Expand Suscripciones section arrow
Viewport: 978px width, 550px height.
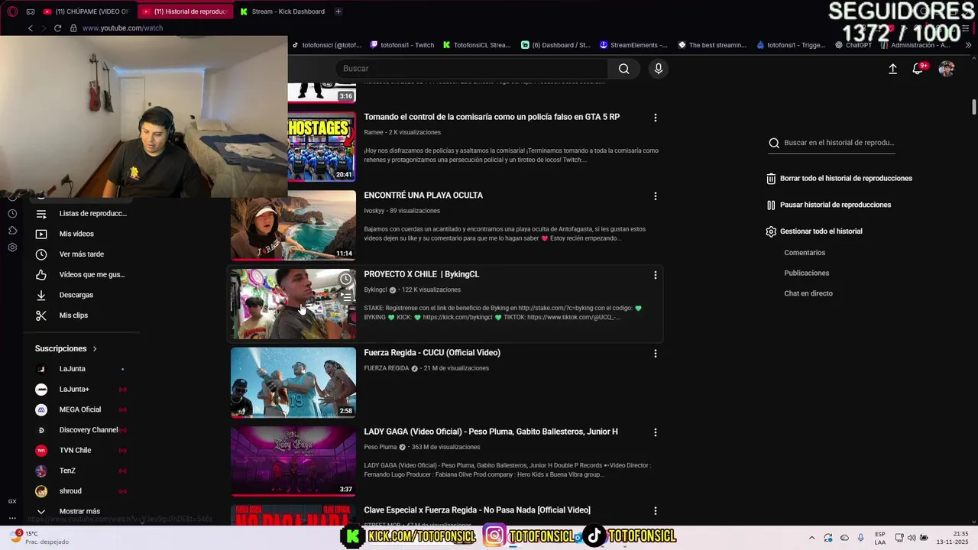95,349
